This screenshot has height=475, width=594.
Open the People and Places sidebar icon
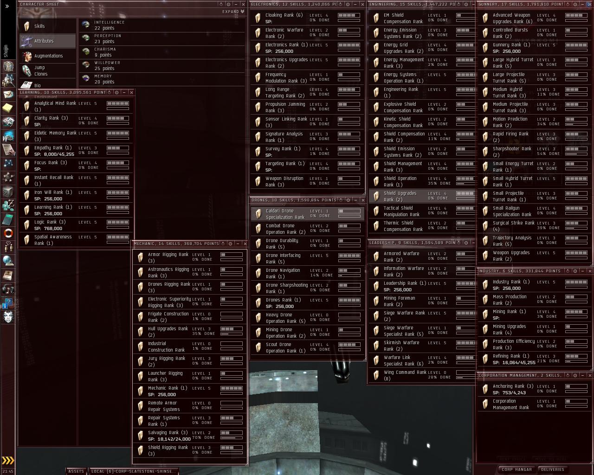pyautogui.click(x=8, y=80)
